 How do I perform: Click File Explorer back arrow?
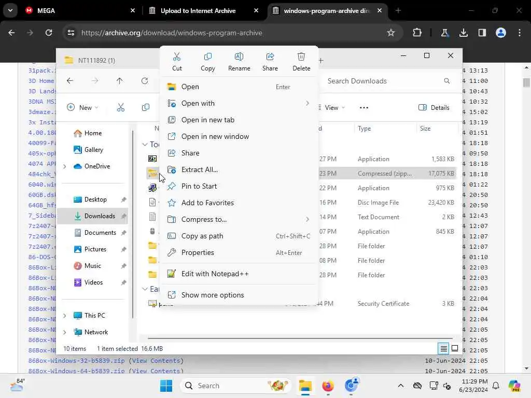(70, 81)
